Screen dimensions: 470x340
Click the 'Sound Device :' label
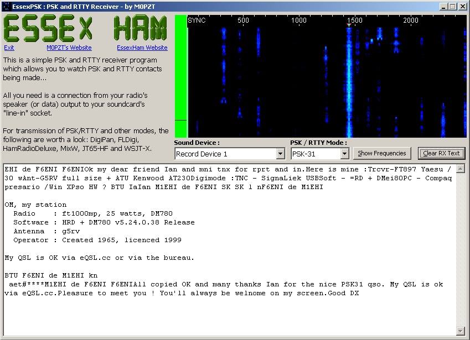click(197, 143)
